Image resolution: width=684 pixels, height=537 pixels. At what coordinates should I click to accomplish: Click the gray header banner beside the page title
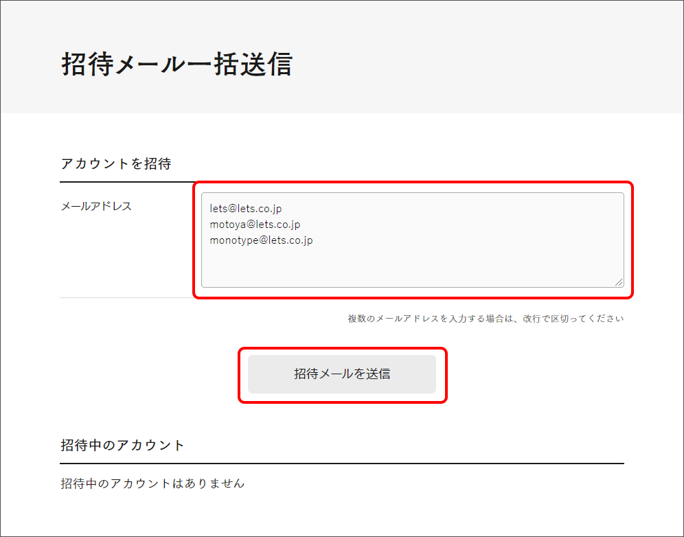[481, 62]
